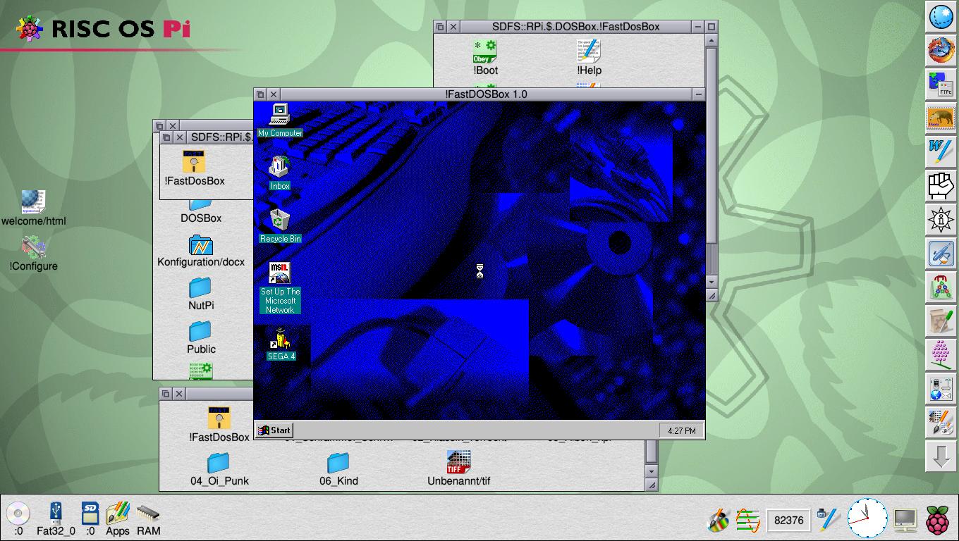The height and width of the screenshot is (541, 959).
Task: Open the Fat32_0 USB drive icon
Action: [x=56, y=514]
